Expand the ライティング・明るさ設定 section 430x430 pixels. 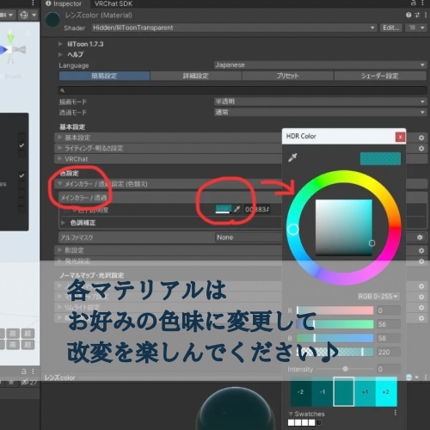pos(169,148)
